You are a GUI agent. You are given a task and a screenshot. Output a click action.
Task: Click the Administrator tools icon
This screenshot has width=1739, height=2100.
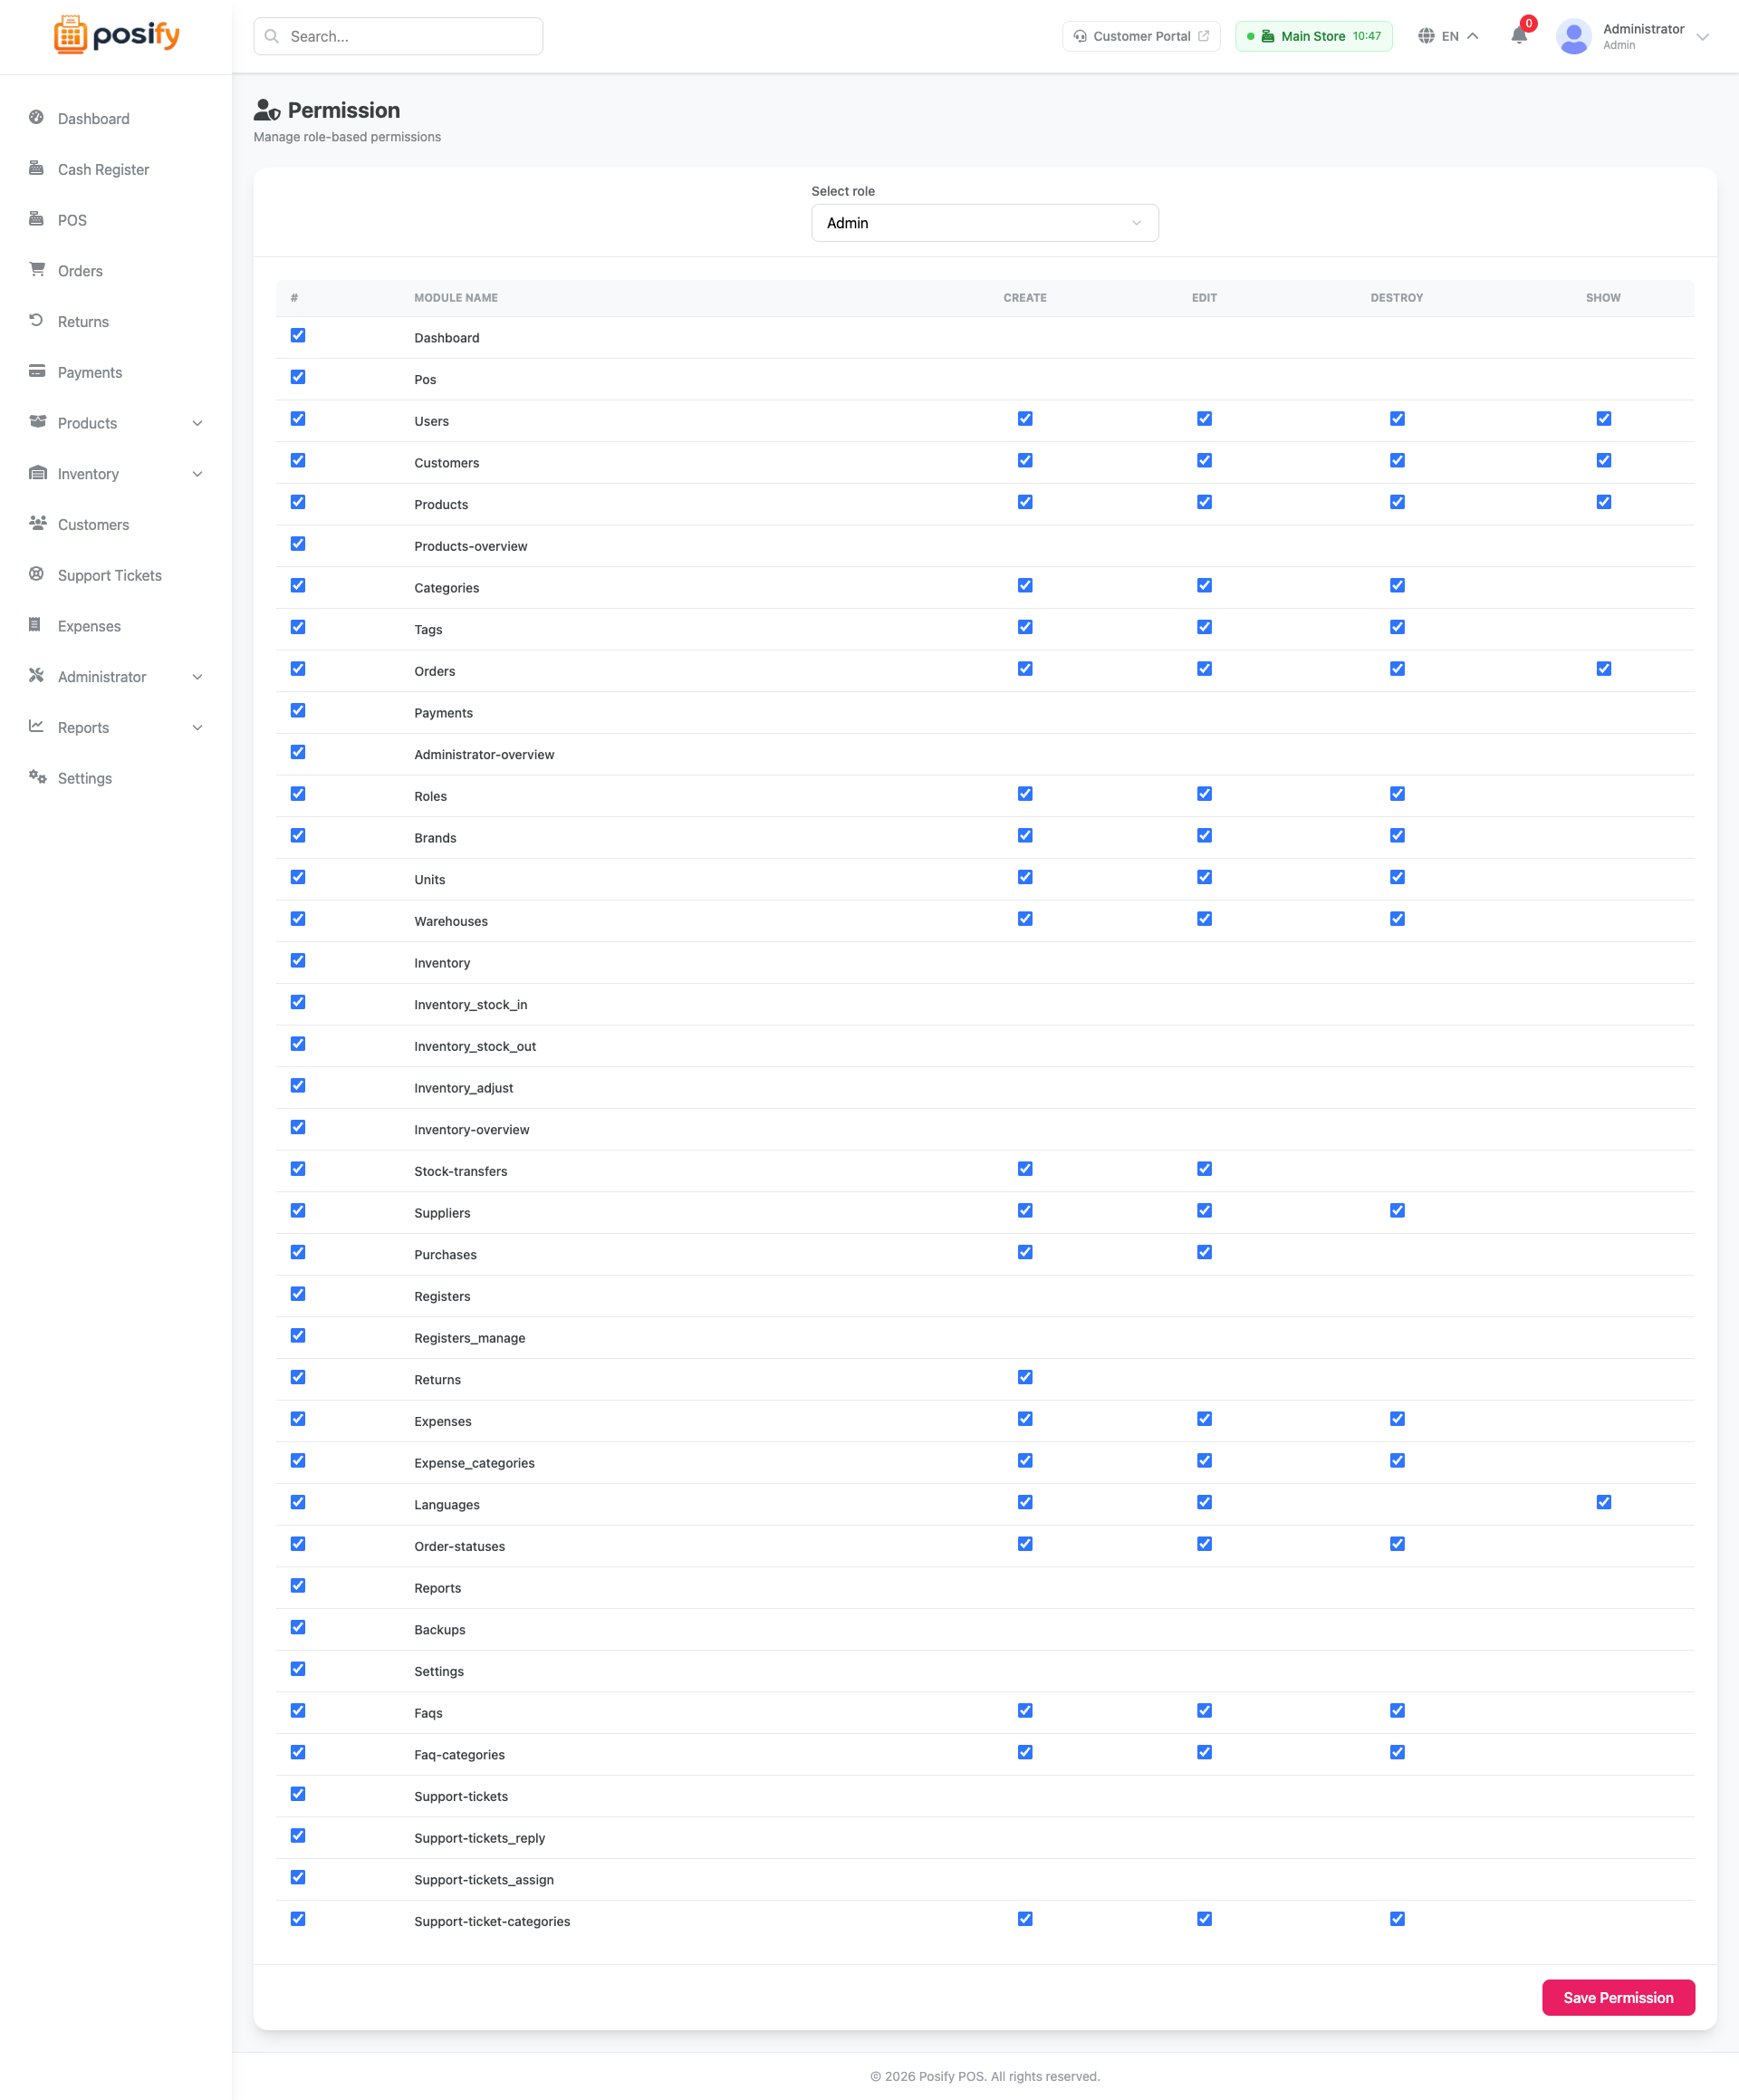pyautogui.click(x=37, y=676)
